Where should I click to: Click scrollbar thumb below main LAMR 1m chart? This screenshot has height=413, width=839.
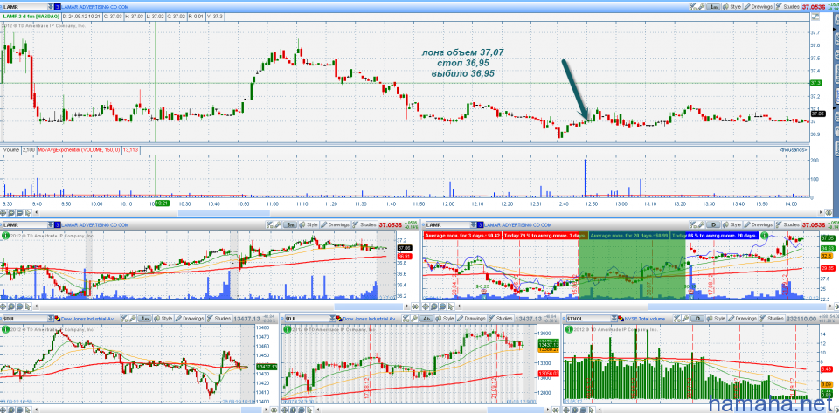(225, 212)
